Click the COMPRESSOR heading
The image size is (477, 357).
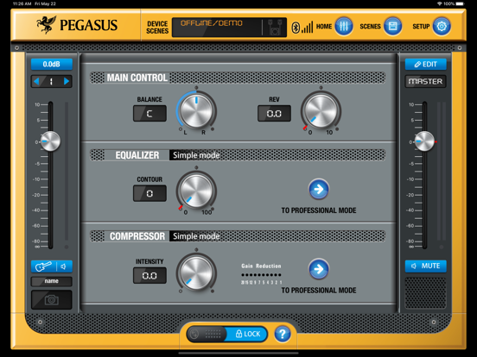click(x=137, y=236)
